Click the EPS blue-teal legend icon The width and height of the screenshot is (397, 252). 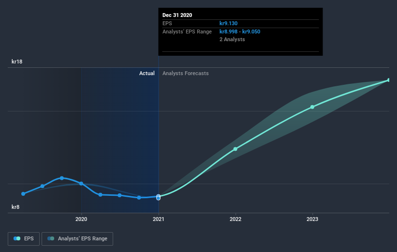click(17, 238)
